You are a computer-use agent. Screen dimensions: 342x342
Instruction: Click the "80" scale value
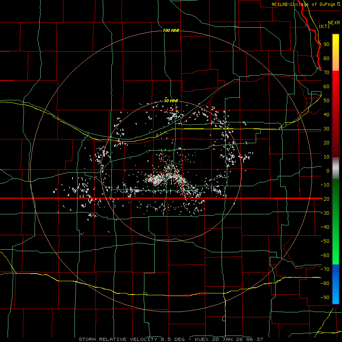click(326, 59)
